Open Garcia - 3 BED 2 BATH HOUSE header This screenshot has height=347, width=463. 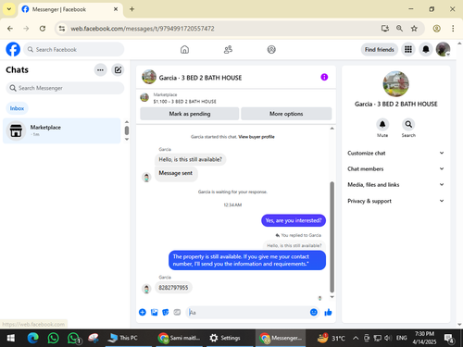point(200,78)
